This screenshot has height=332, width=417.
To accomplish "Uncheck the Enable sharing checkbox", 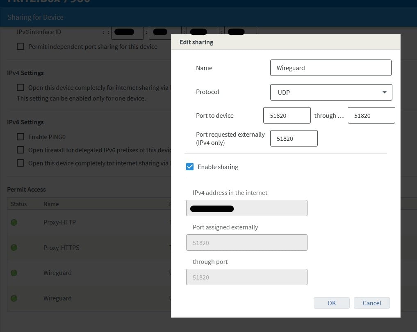I will click(x=190, y=167).
